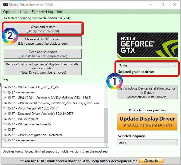Click Clean and do NOT restart button

click(x=43, y=41)
